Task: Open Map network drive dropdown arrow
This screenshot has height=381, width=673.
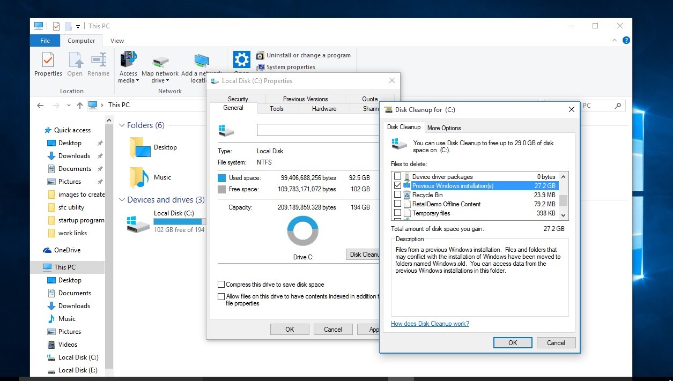Action: 167,81
